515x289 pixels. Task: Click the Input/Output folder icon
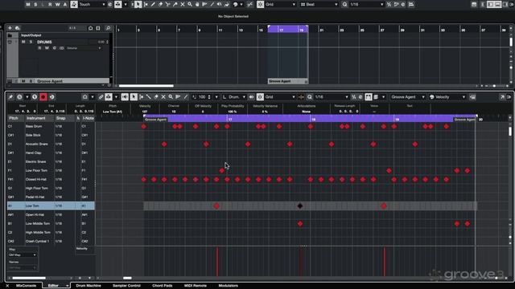(x=10, y=35)
